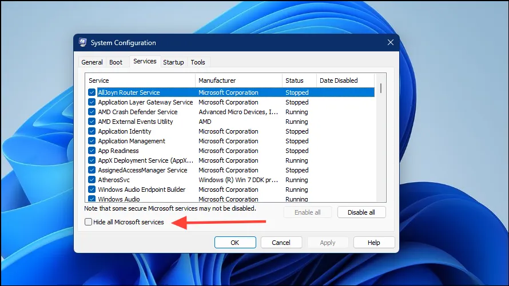Open the Boot tab
The image size is (509, 286).
(116, 62)
